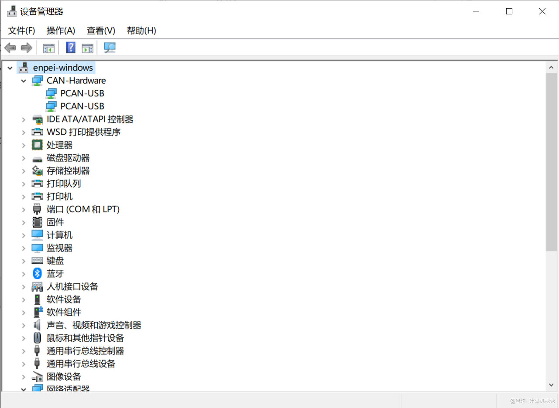Viewport: 559px width, 408px height.
Task: Expand the 打印机 category
Action: pos(24,197)
